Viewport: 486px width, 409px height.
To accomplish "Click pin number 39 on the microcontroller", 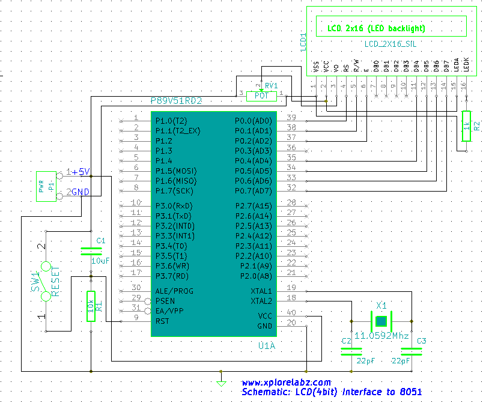I will 291,118.
